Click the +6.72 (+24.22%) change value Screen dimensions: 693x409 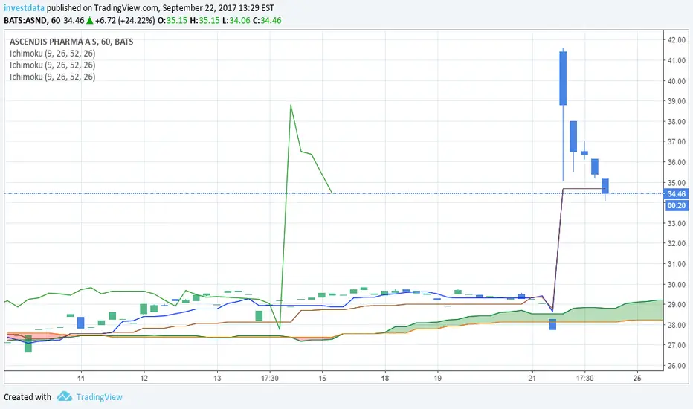coord(125,20)
